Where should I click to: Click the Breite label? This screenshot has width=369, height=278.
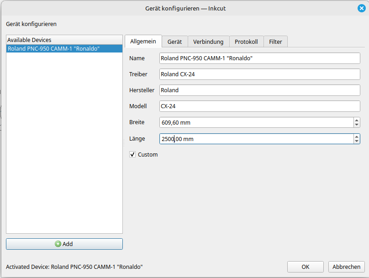pos(137,122)
